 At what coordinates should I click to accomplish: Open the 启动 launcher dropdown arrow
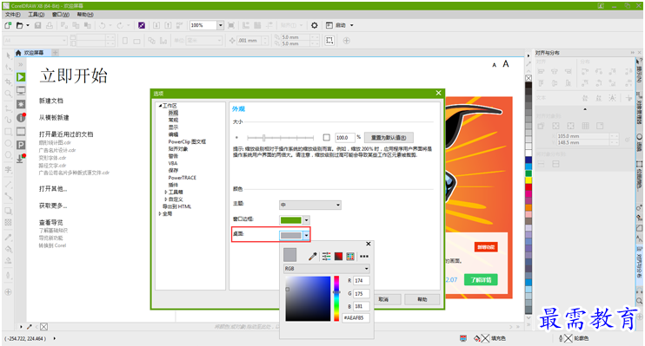click(x=352, y=25)
